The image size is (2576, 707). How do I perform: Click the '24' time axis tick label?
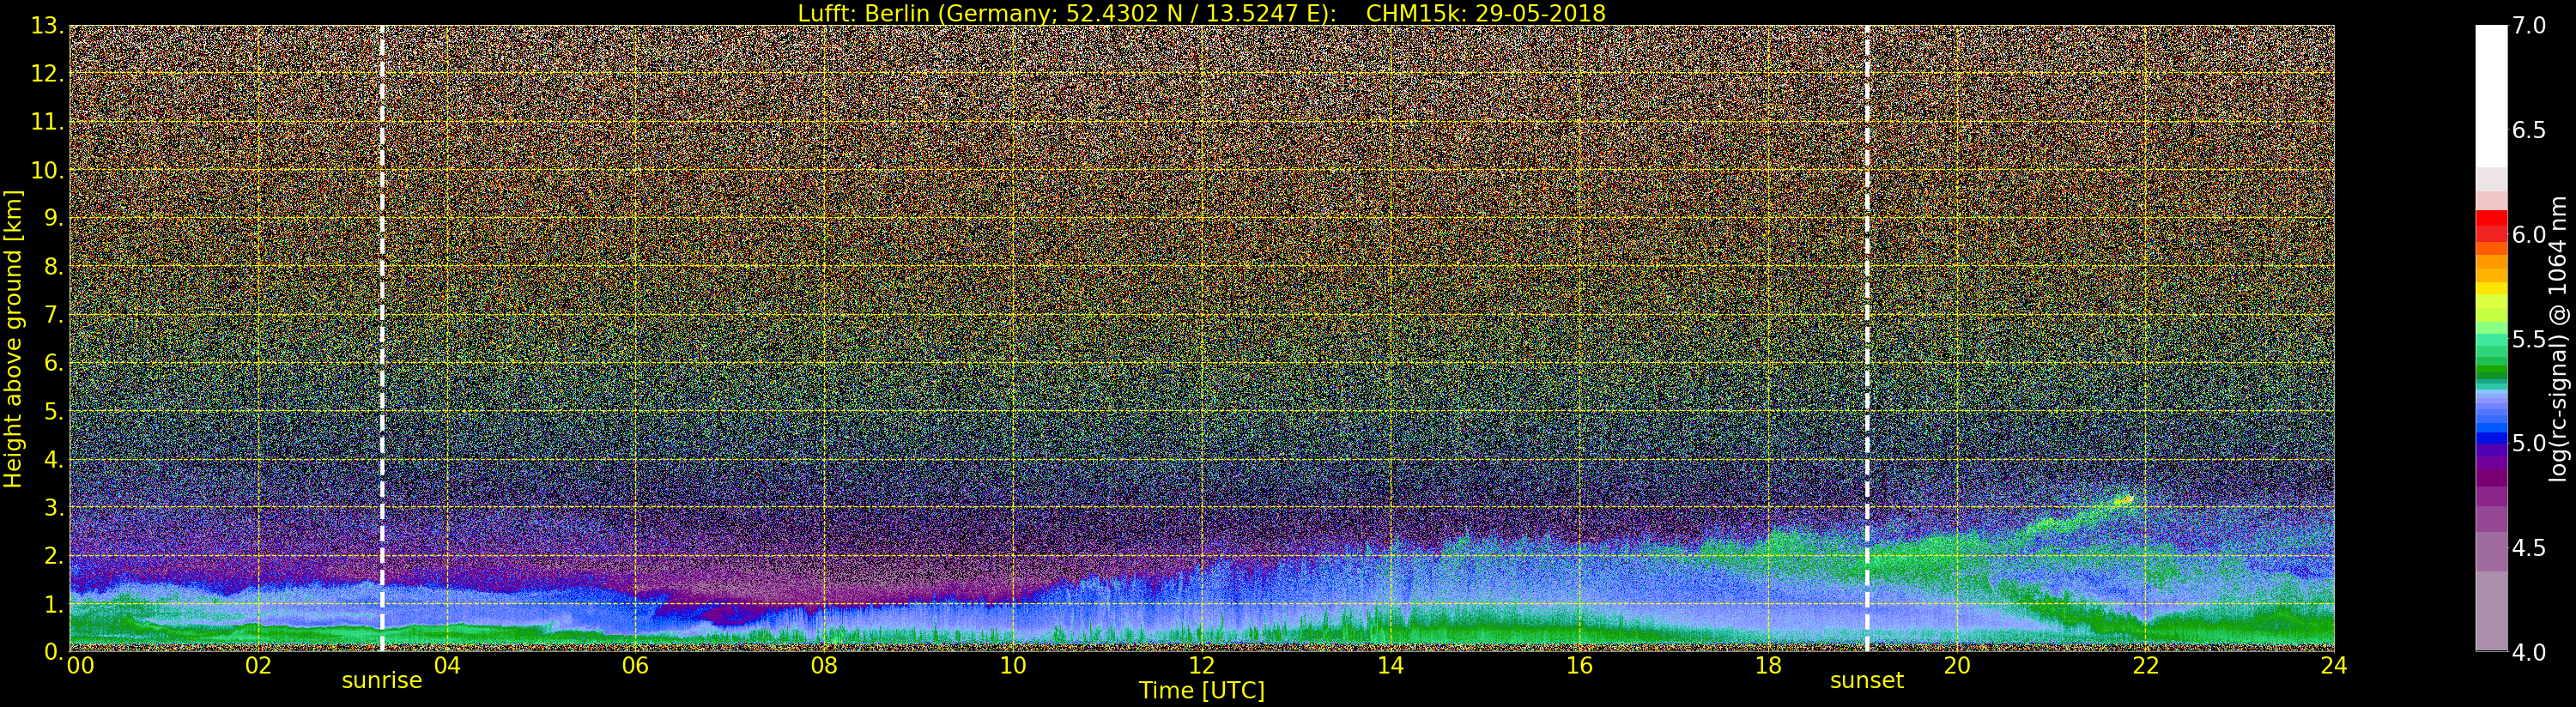coord(2334,665)
